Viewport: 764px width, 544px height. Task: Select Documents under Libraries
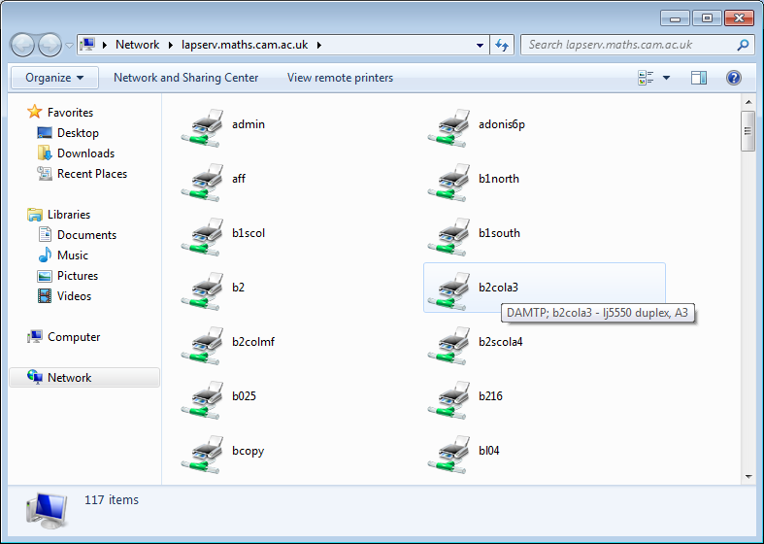pos(86,235)
